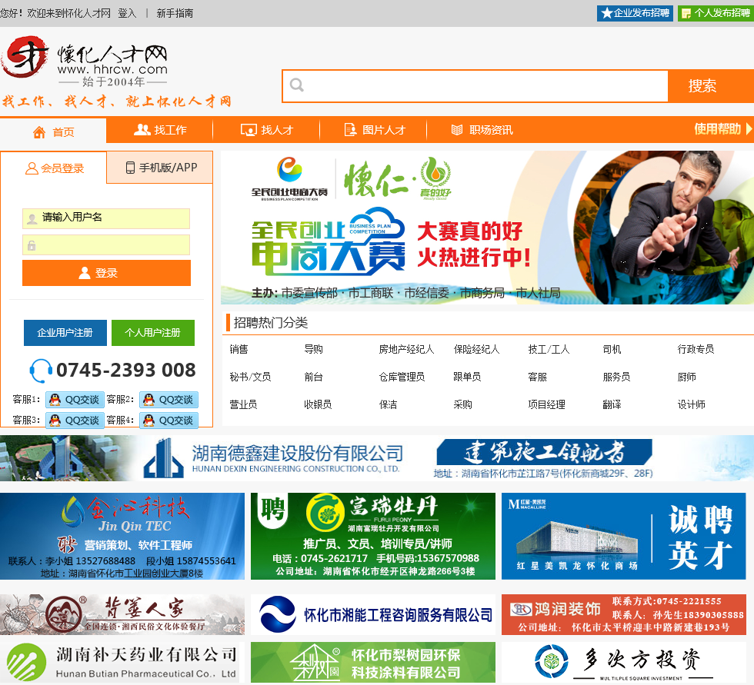Viewport: 754px width, 685px height.
Task: Open the 秘书/文员 job category
Action: coord(250,377)
